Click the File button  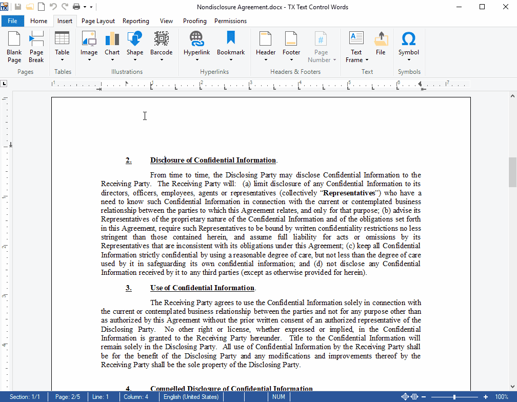point(13,21)
